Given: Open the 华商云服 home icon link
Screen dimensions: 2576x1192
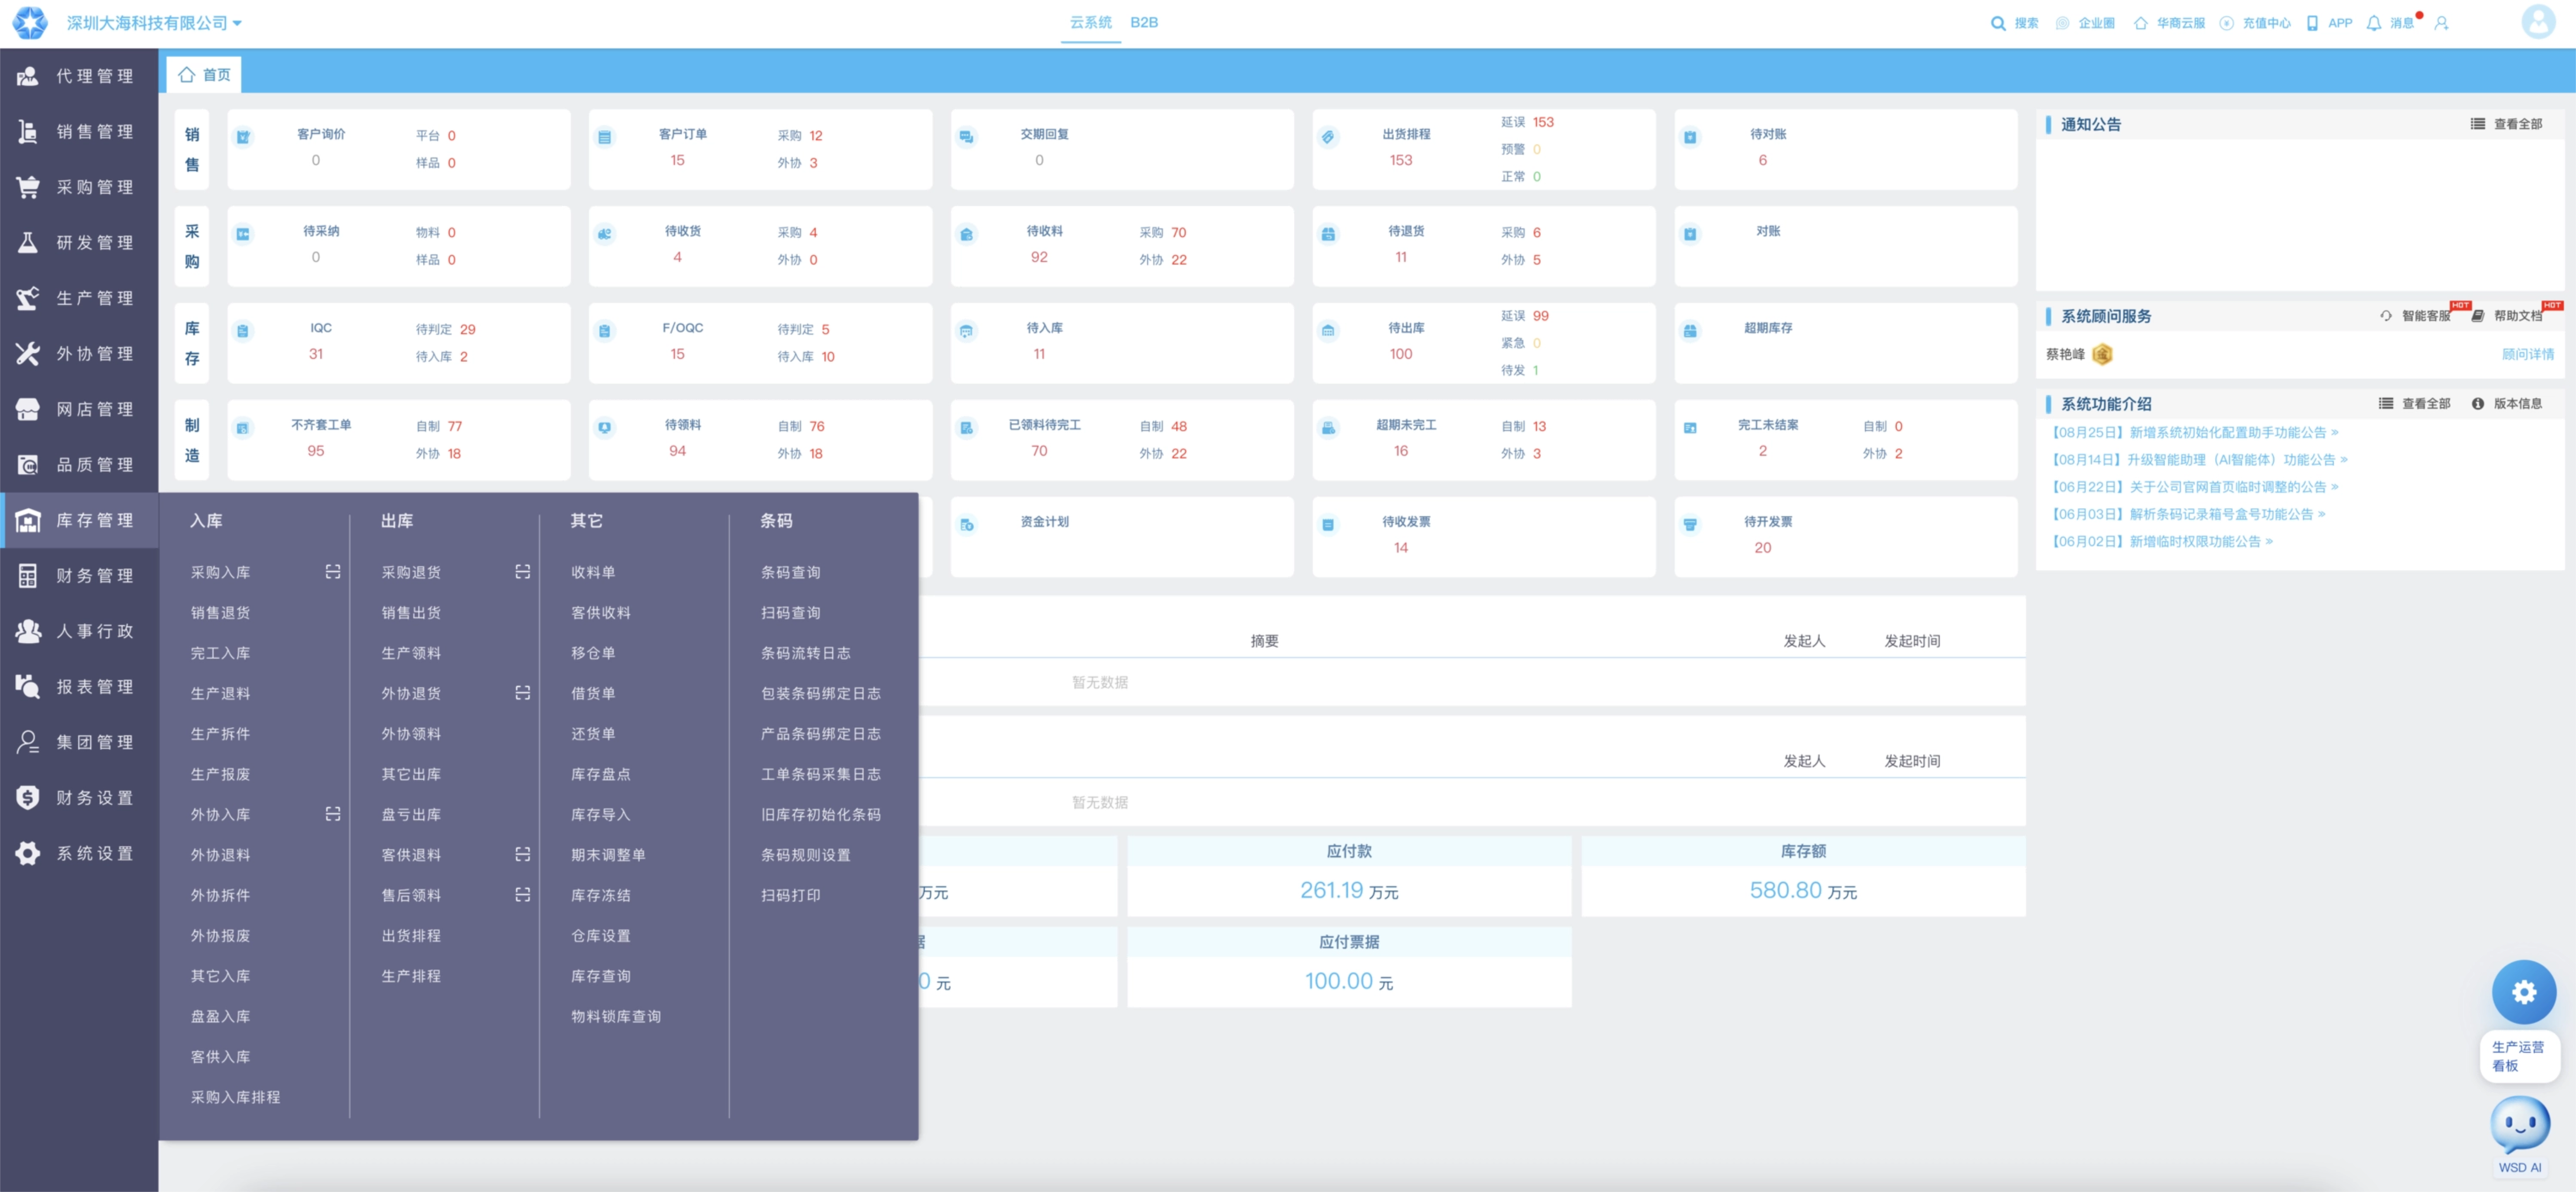Looking at the screenshot, I should (2140, 23).
